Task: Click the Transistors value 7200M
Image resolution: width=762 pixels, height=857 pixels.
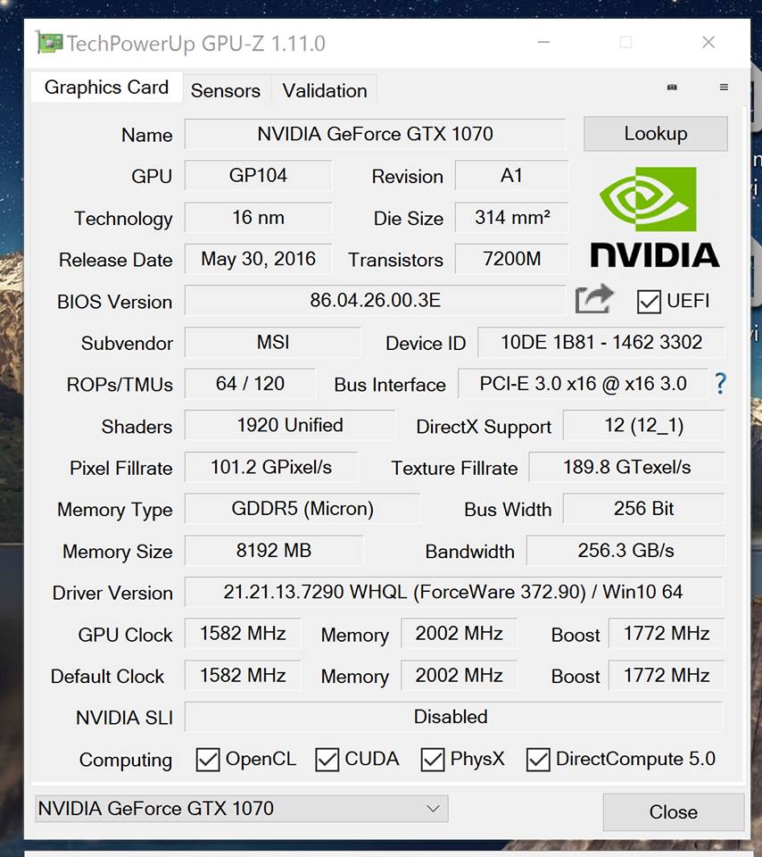Action: [x=511, y=259]
